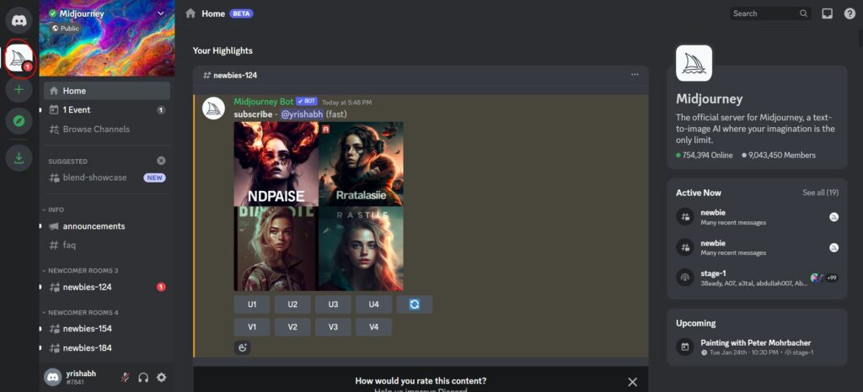Screen dimensions: 863x392
Task: Open the stage-1 active now entry
Action: (757, 278)
